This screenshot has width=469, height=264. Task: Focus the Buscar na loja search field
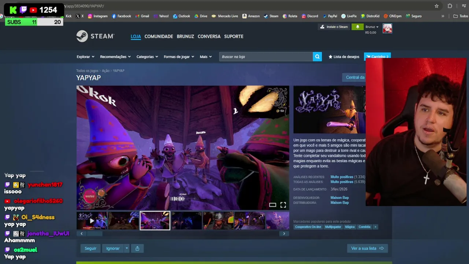[x=266, y=56]
